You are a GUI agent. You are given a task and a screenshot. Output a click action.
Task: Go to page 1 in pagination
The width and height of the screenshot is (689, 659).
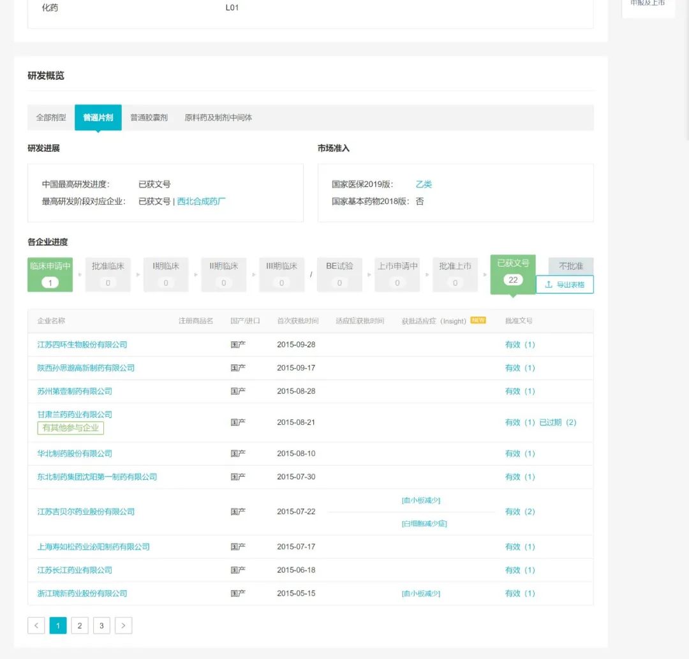tap(58, 625)
